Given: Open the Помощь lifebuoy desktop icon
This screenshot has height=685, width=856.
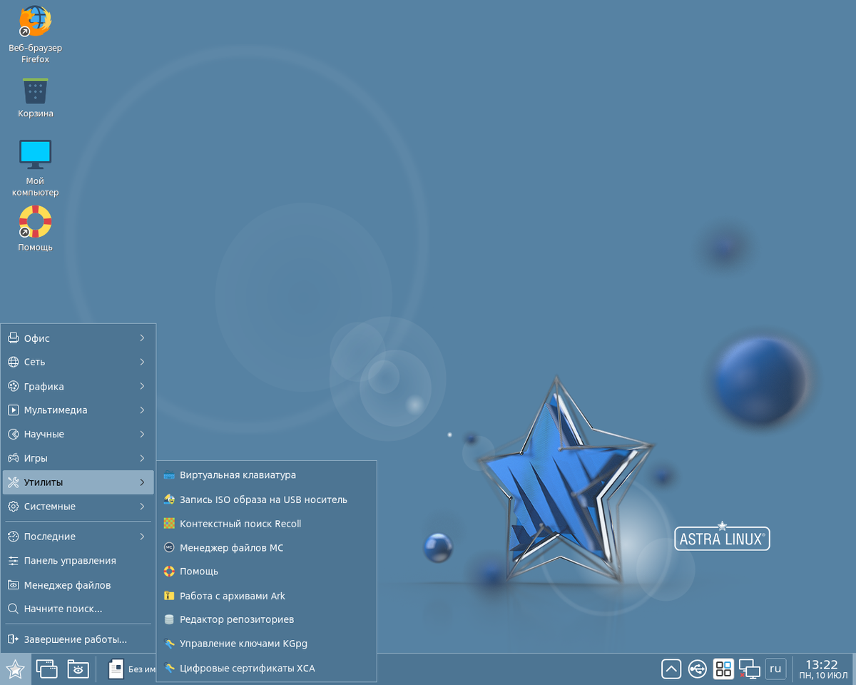Looking at the screenshot, I should coord(35,228).
